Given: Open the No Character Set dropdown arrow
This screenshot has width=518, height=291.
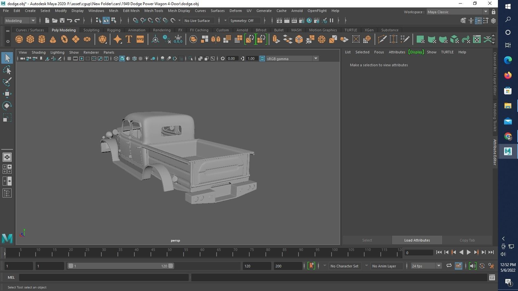Looking at the screenshot, I should 325,266.
